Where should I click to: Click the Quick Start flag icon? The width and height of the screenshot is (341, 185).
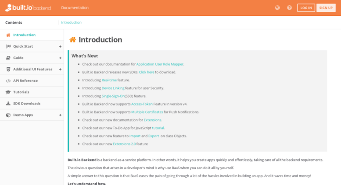click(x=8, y=46)
